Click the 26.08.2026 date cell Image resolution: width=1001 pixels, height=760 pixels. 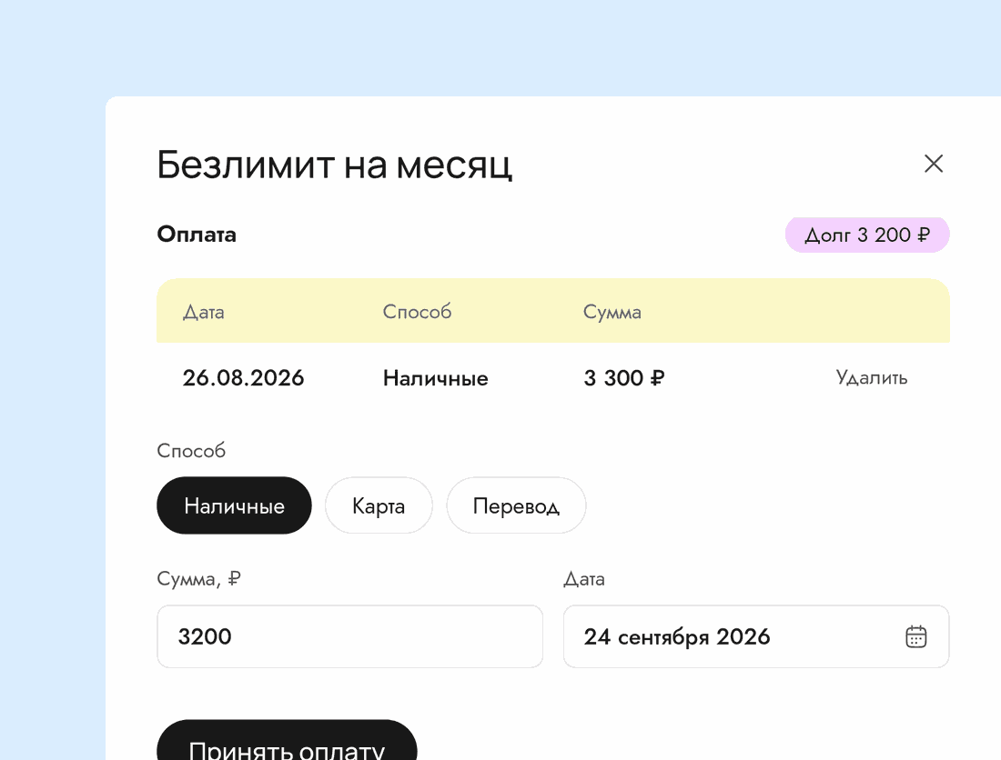coord(243,377)
